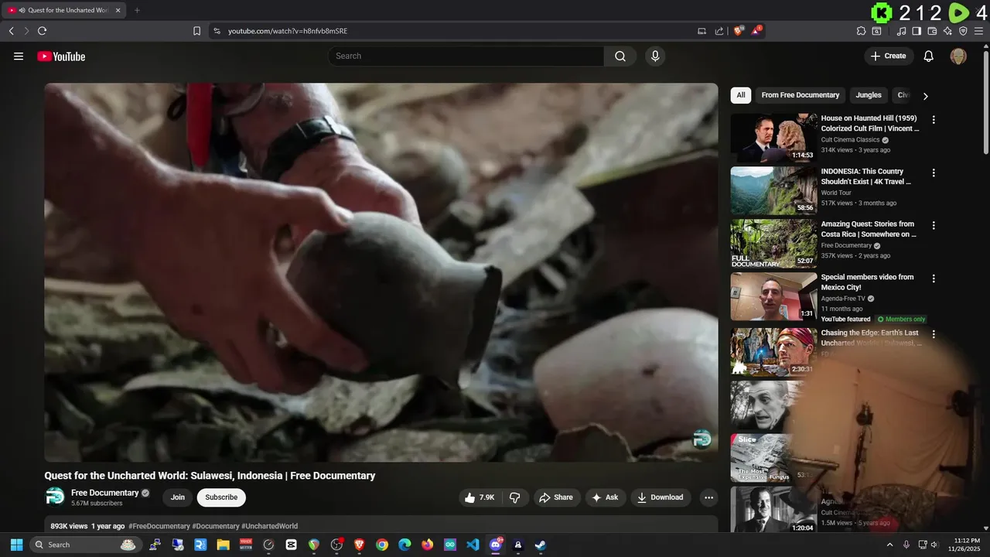Show hidden system tray icons chevron
The height and width of the screenshot is (557, 990).
pyautogui.click(x=889, y=545)
